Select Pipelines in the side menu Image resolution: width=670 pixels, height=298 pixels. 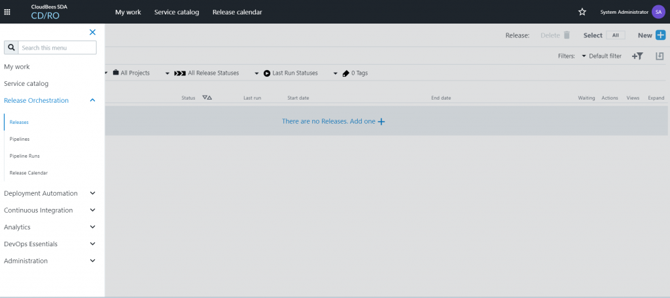coord(20,139)
